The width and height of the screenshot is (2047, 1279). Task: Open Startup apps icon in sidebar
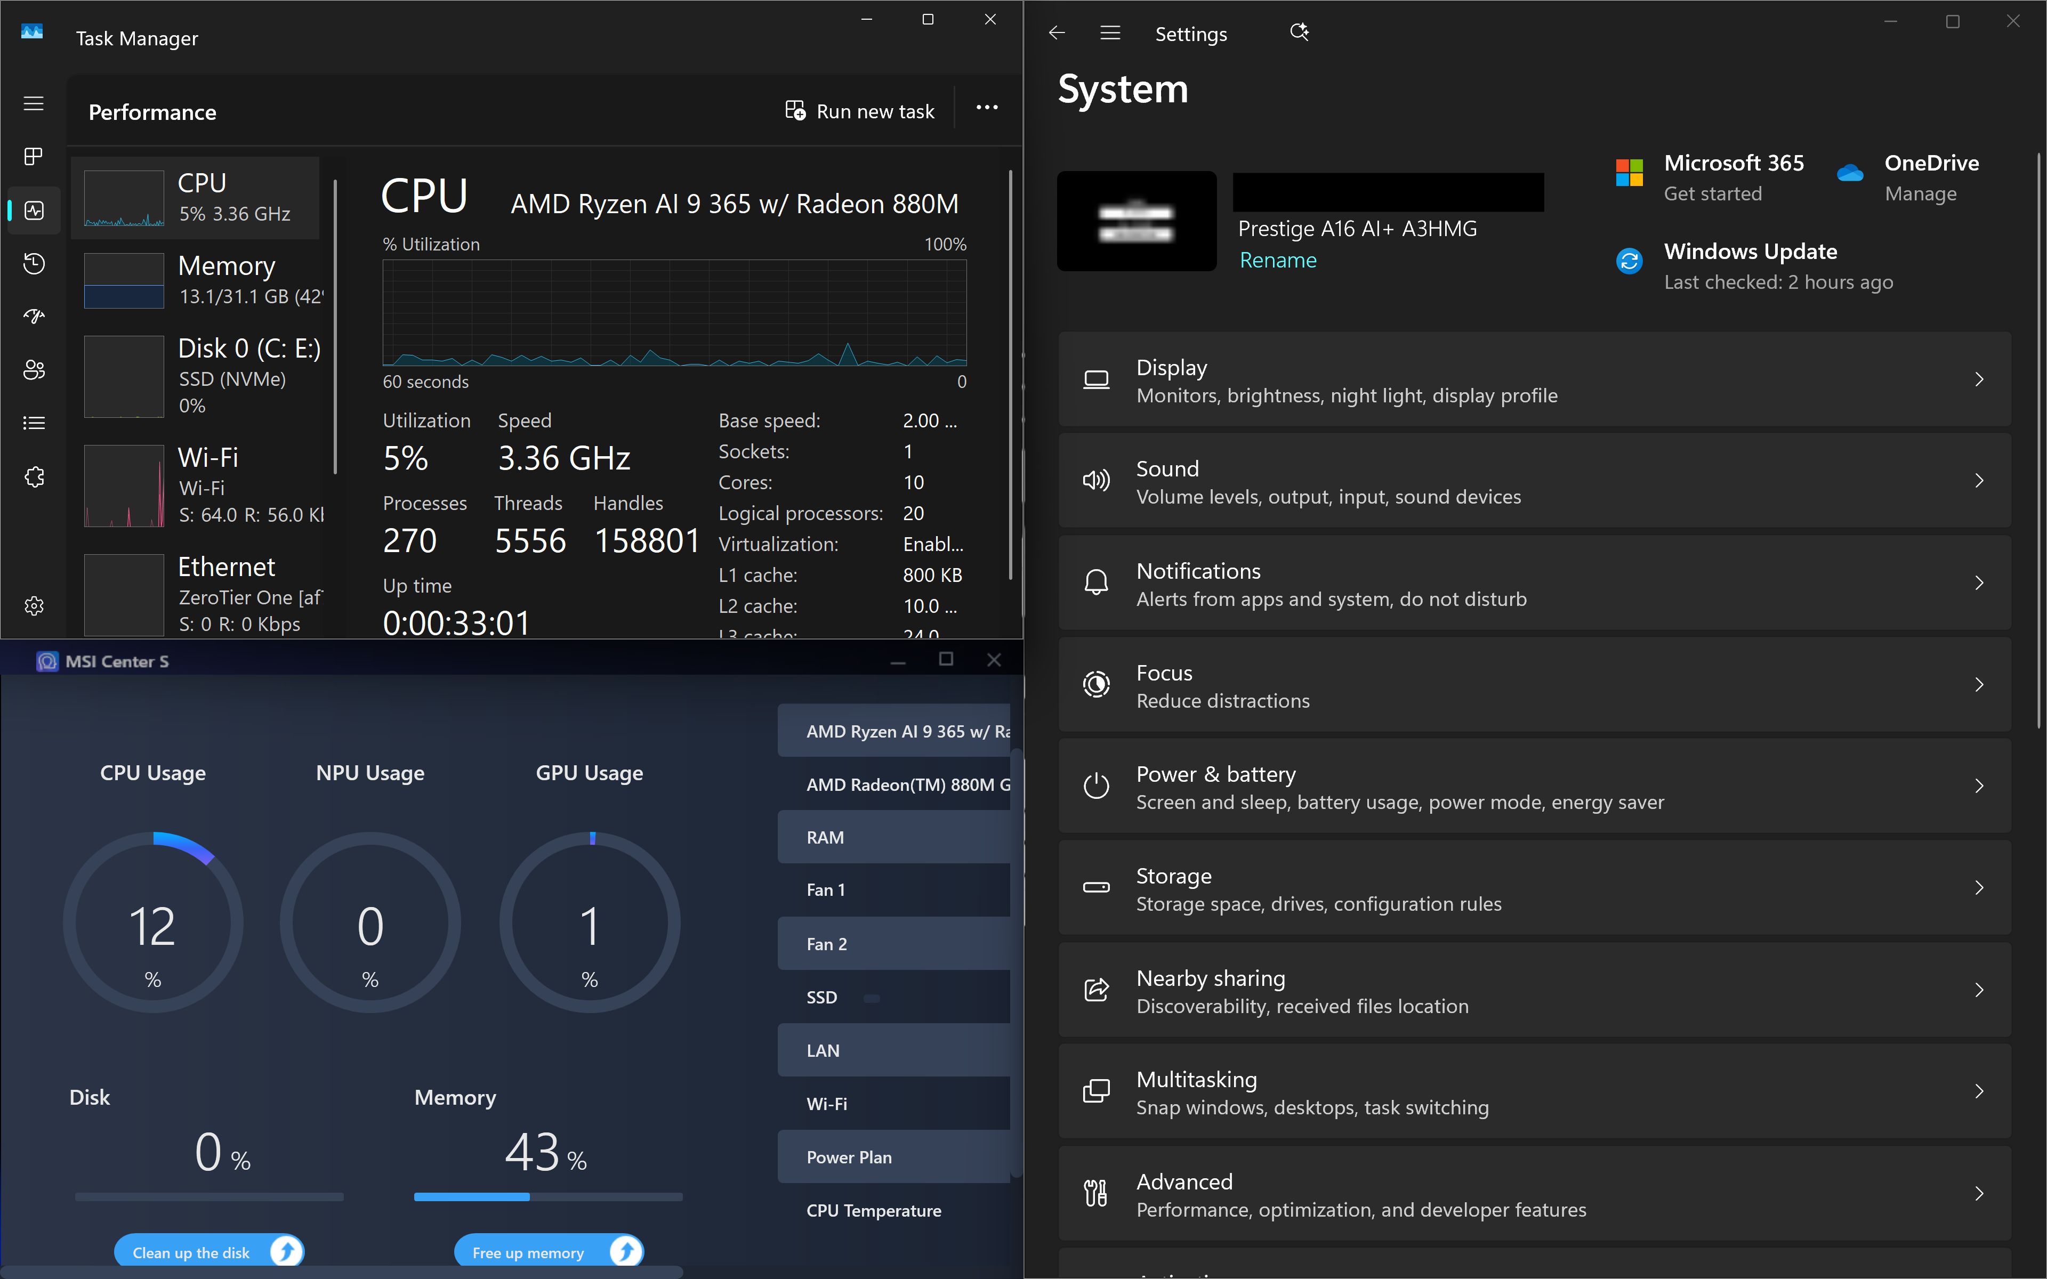(34, 317)
